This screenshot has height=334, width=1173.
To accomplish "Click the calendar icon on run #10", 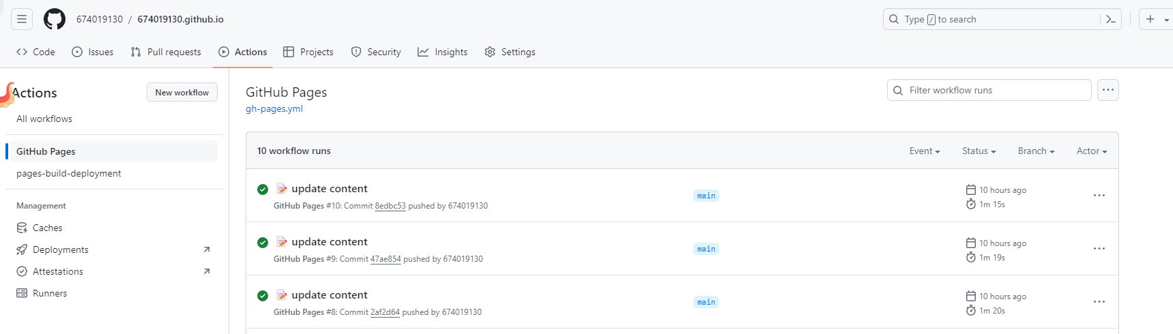I will pos(971,189).
